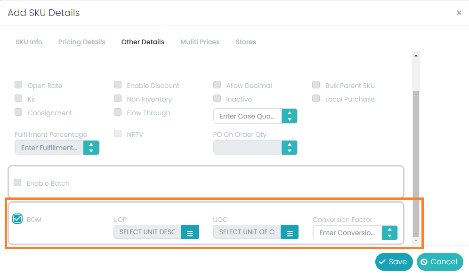Uncheck the BOM checkbox

point(17,219)
